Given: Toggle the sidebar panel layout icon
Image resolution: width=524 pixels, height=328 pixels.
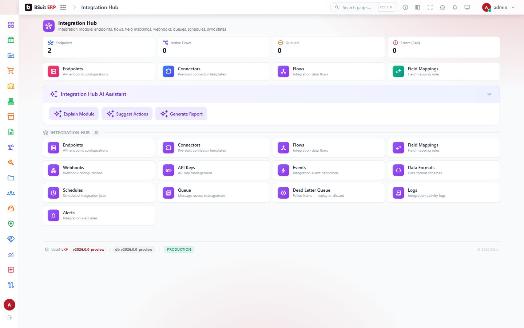Looking at the screenshot, I should 418,7.
